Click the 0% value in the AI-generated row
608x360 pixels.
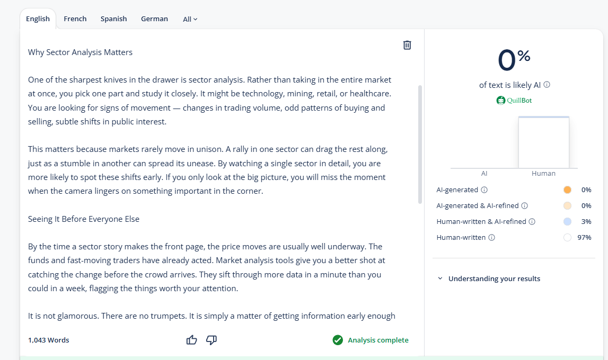click(x=586, y=190)
